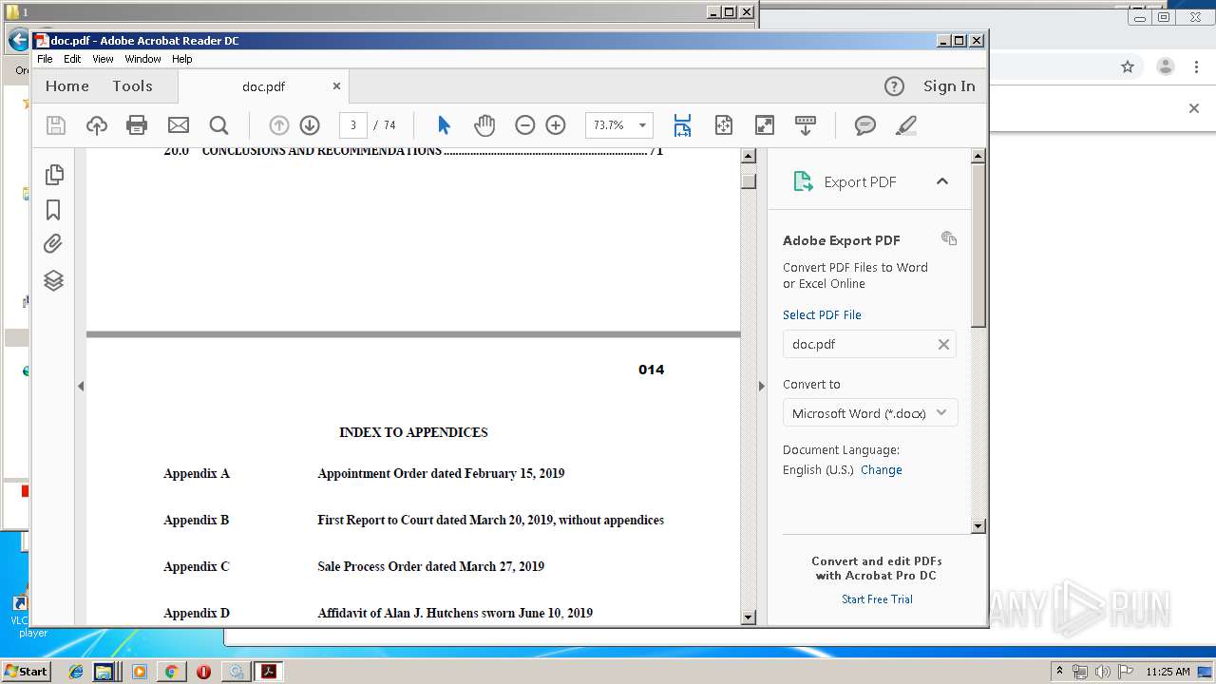Screen dimensions: 1216x684
Task: Select the doc.pdf document tab
Action: pyautogui.click(x=263, y=86)
